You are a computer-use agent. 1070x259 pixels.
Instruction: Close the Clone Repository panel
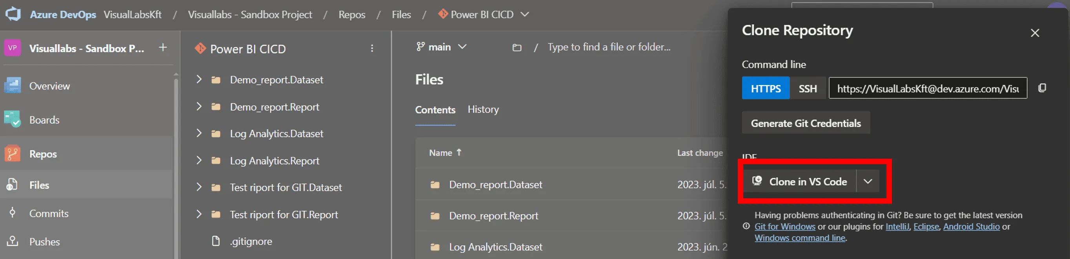1035,33
